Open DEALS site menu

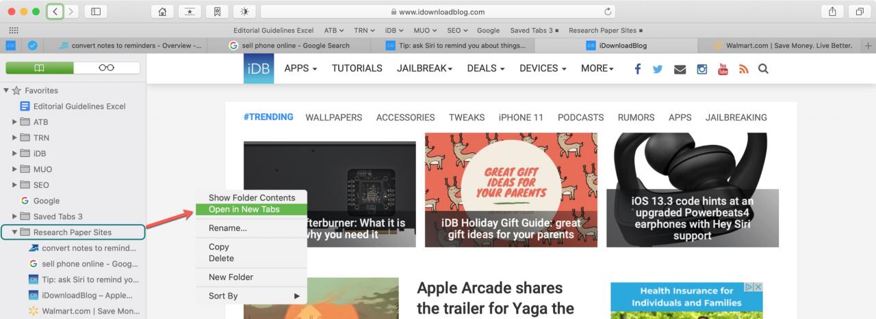click(x=486, y=68)
